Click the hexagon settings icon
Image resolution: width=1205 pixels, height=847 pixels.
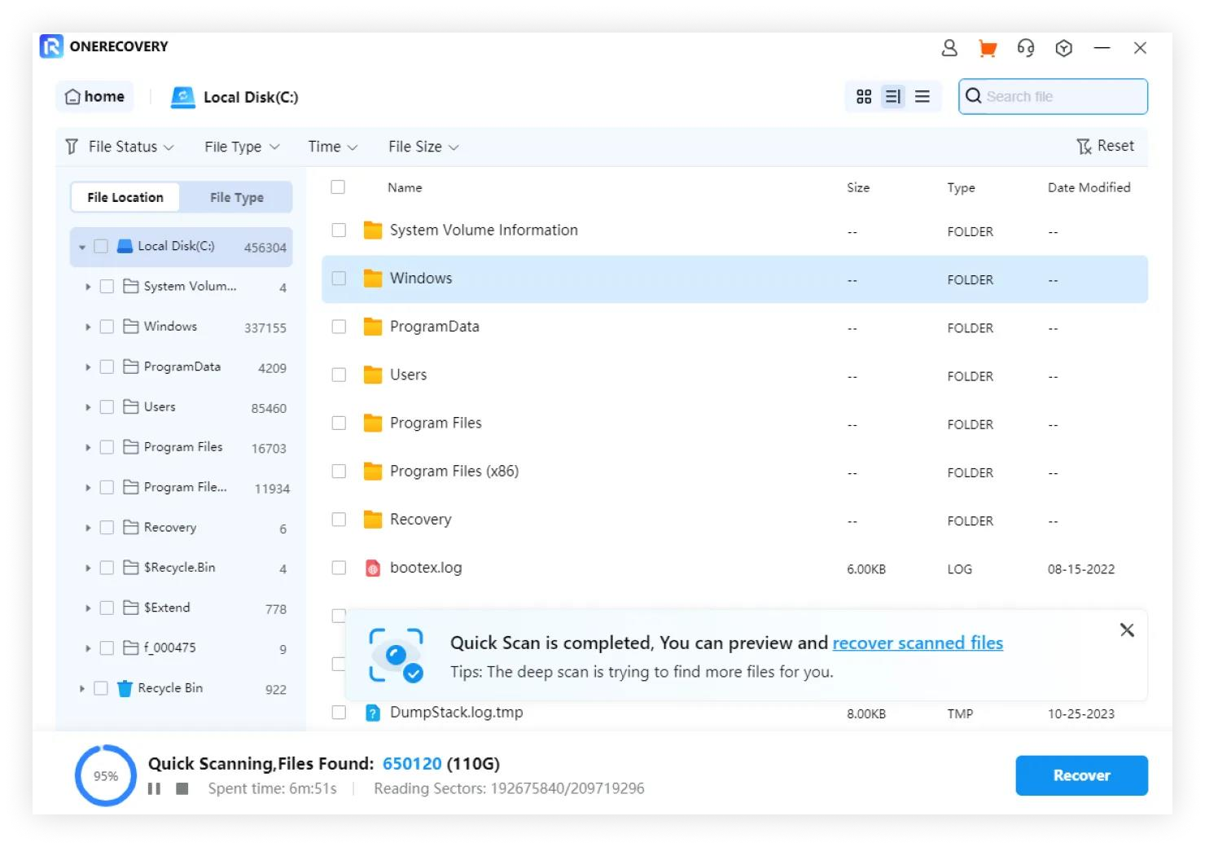1063,48
